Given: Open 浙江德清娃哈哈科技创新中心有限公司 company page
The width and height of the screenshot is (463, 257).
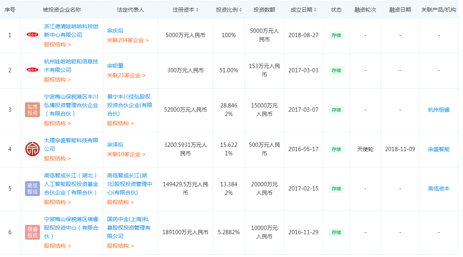Looking at the screenshot, I should pyautogui.click(x=71, y=31).
